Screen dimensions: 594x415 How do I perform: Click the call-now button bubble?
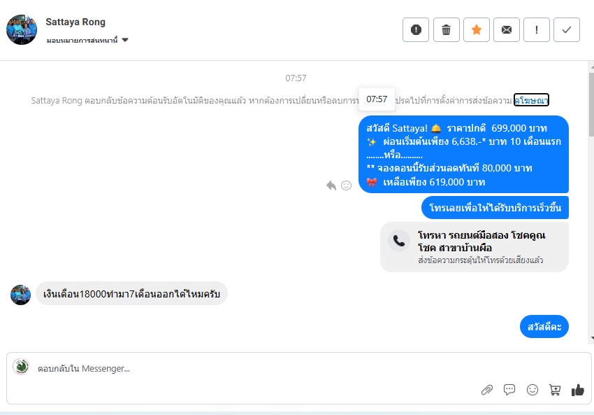495,207
